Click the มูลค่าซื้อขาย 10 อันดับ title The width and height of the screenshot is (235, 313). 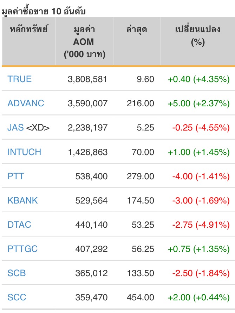coord(44,11)
